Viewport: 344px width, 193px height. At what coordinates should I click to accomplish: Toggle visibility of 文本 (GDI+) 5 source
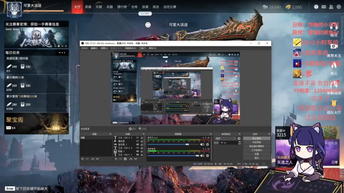138,138
